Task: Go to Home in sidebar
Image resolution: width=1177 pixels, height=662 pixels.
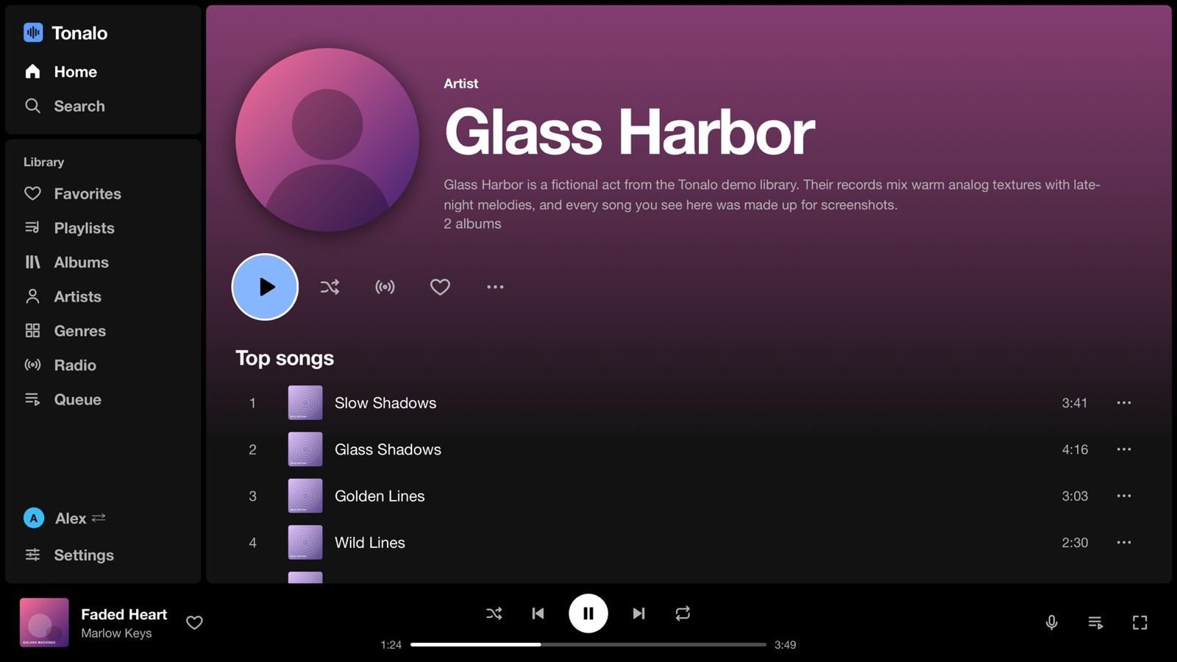Action: (x=103, y=71)
